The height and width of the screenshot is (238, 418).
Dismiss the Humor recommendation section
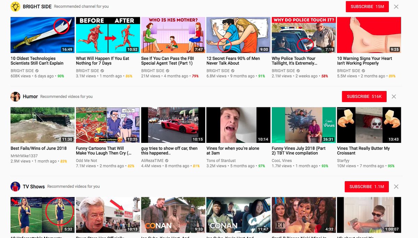394,97
